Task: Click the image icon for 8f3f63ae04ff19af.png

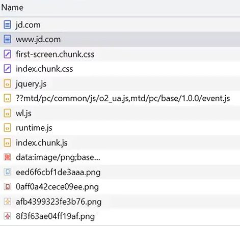Action: coord(7,216)
